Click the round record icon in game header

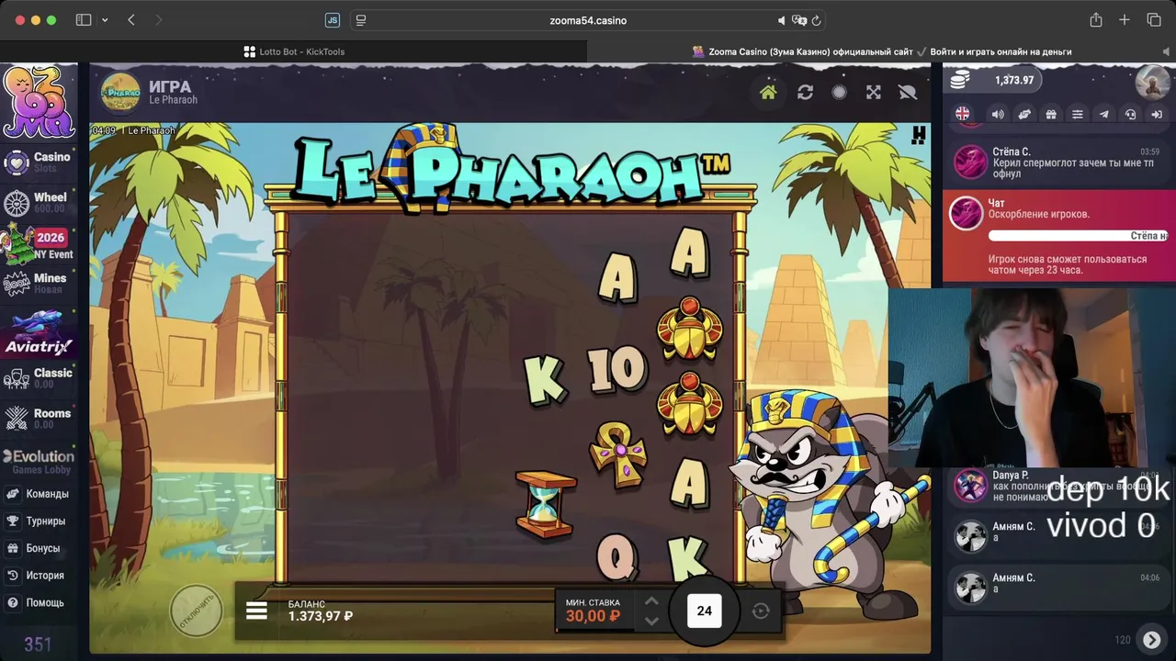click(839, 92)
